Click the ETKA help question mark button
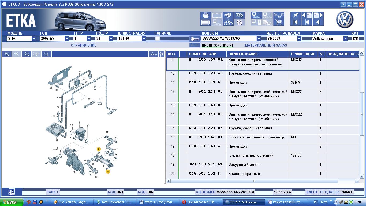This screenshot has width=366, height=206. pos(343,4)
